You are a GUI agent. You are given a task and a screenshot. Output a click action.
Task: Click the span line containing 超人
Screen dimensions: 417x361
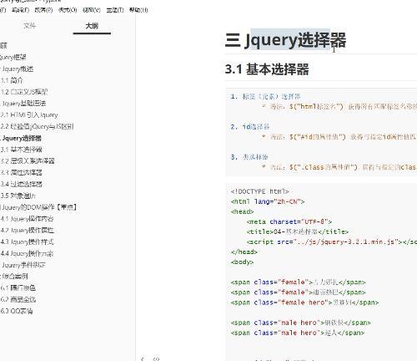(298, 333)
